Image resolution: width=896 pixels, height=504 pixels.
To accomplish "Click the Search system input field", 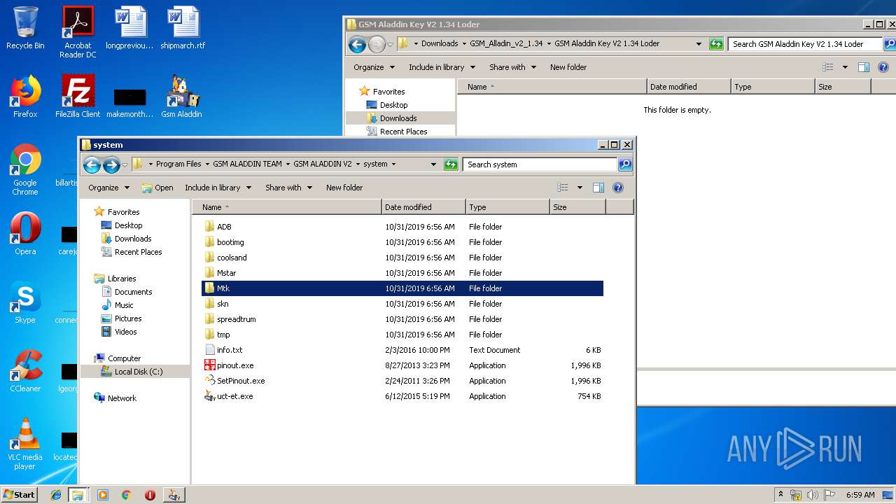I will pos(540,164).
